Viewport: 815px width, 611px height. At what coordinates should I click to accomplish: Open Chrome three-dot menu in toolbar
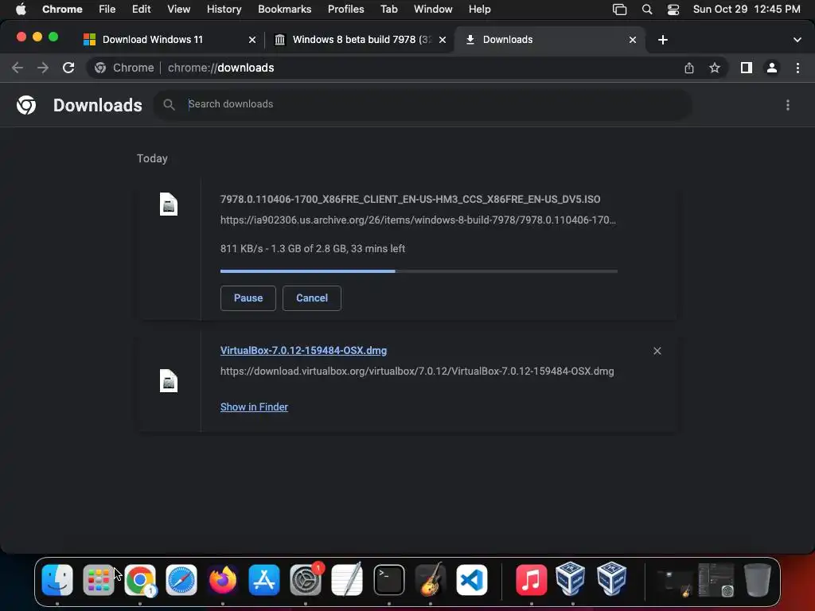tap(797, 68)
